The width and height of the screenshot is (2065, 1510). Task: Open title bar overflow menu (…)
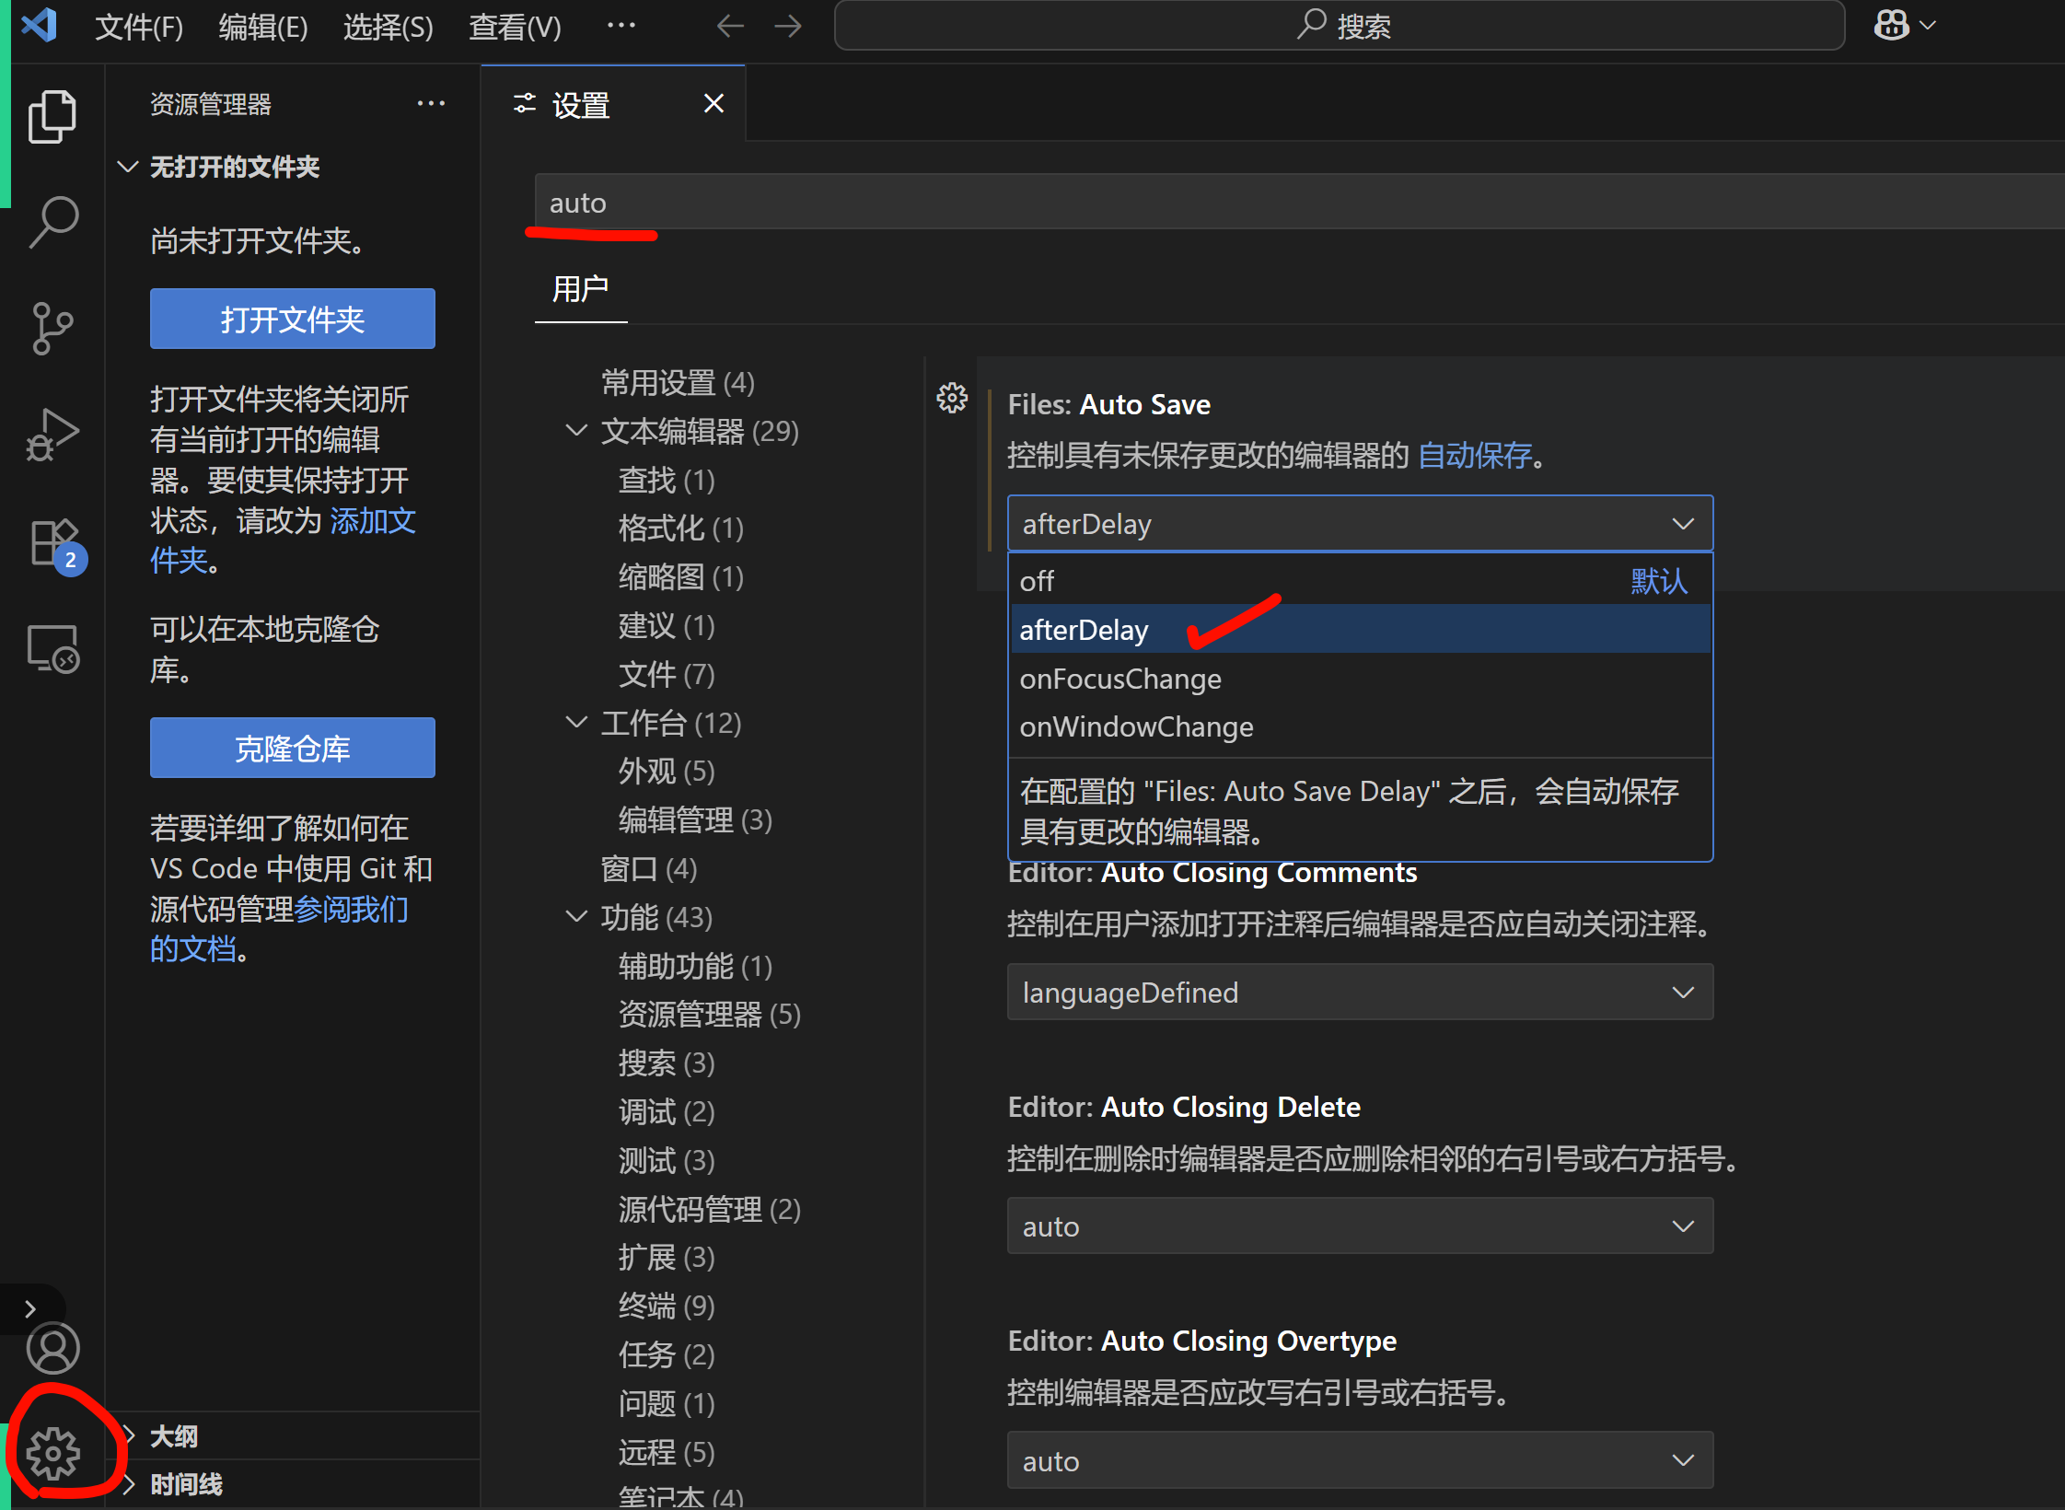621,26
